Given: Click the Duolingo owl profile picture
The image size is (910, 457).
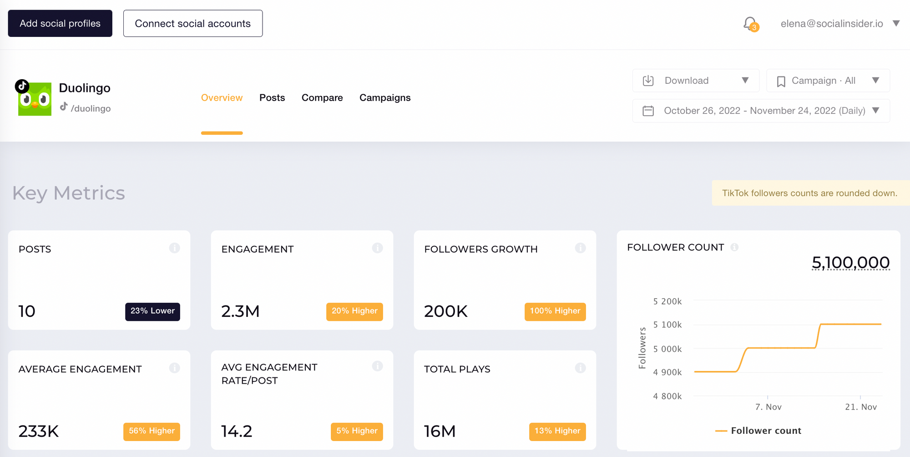Looking at the screenshot, I should (x=35, y=99).
